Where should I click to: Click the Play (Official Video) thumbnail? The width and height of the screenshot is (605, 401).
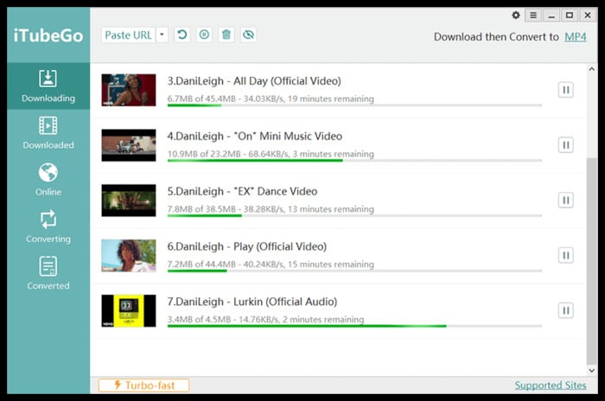(129, 255)
